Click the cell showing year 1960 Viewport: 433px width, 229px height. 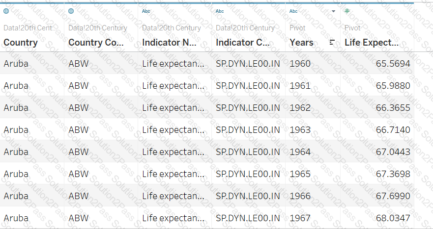(x=300, y=63)
